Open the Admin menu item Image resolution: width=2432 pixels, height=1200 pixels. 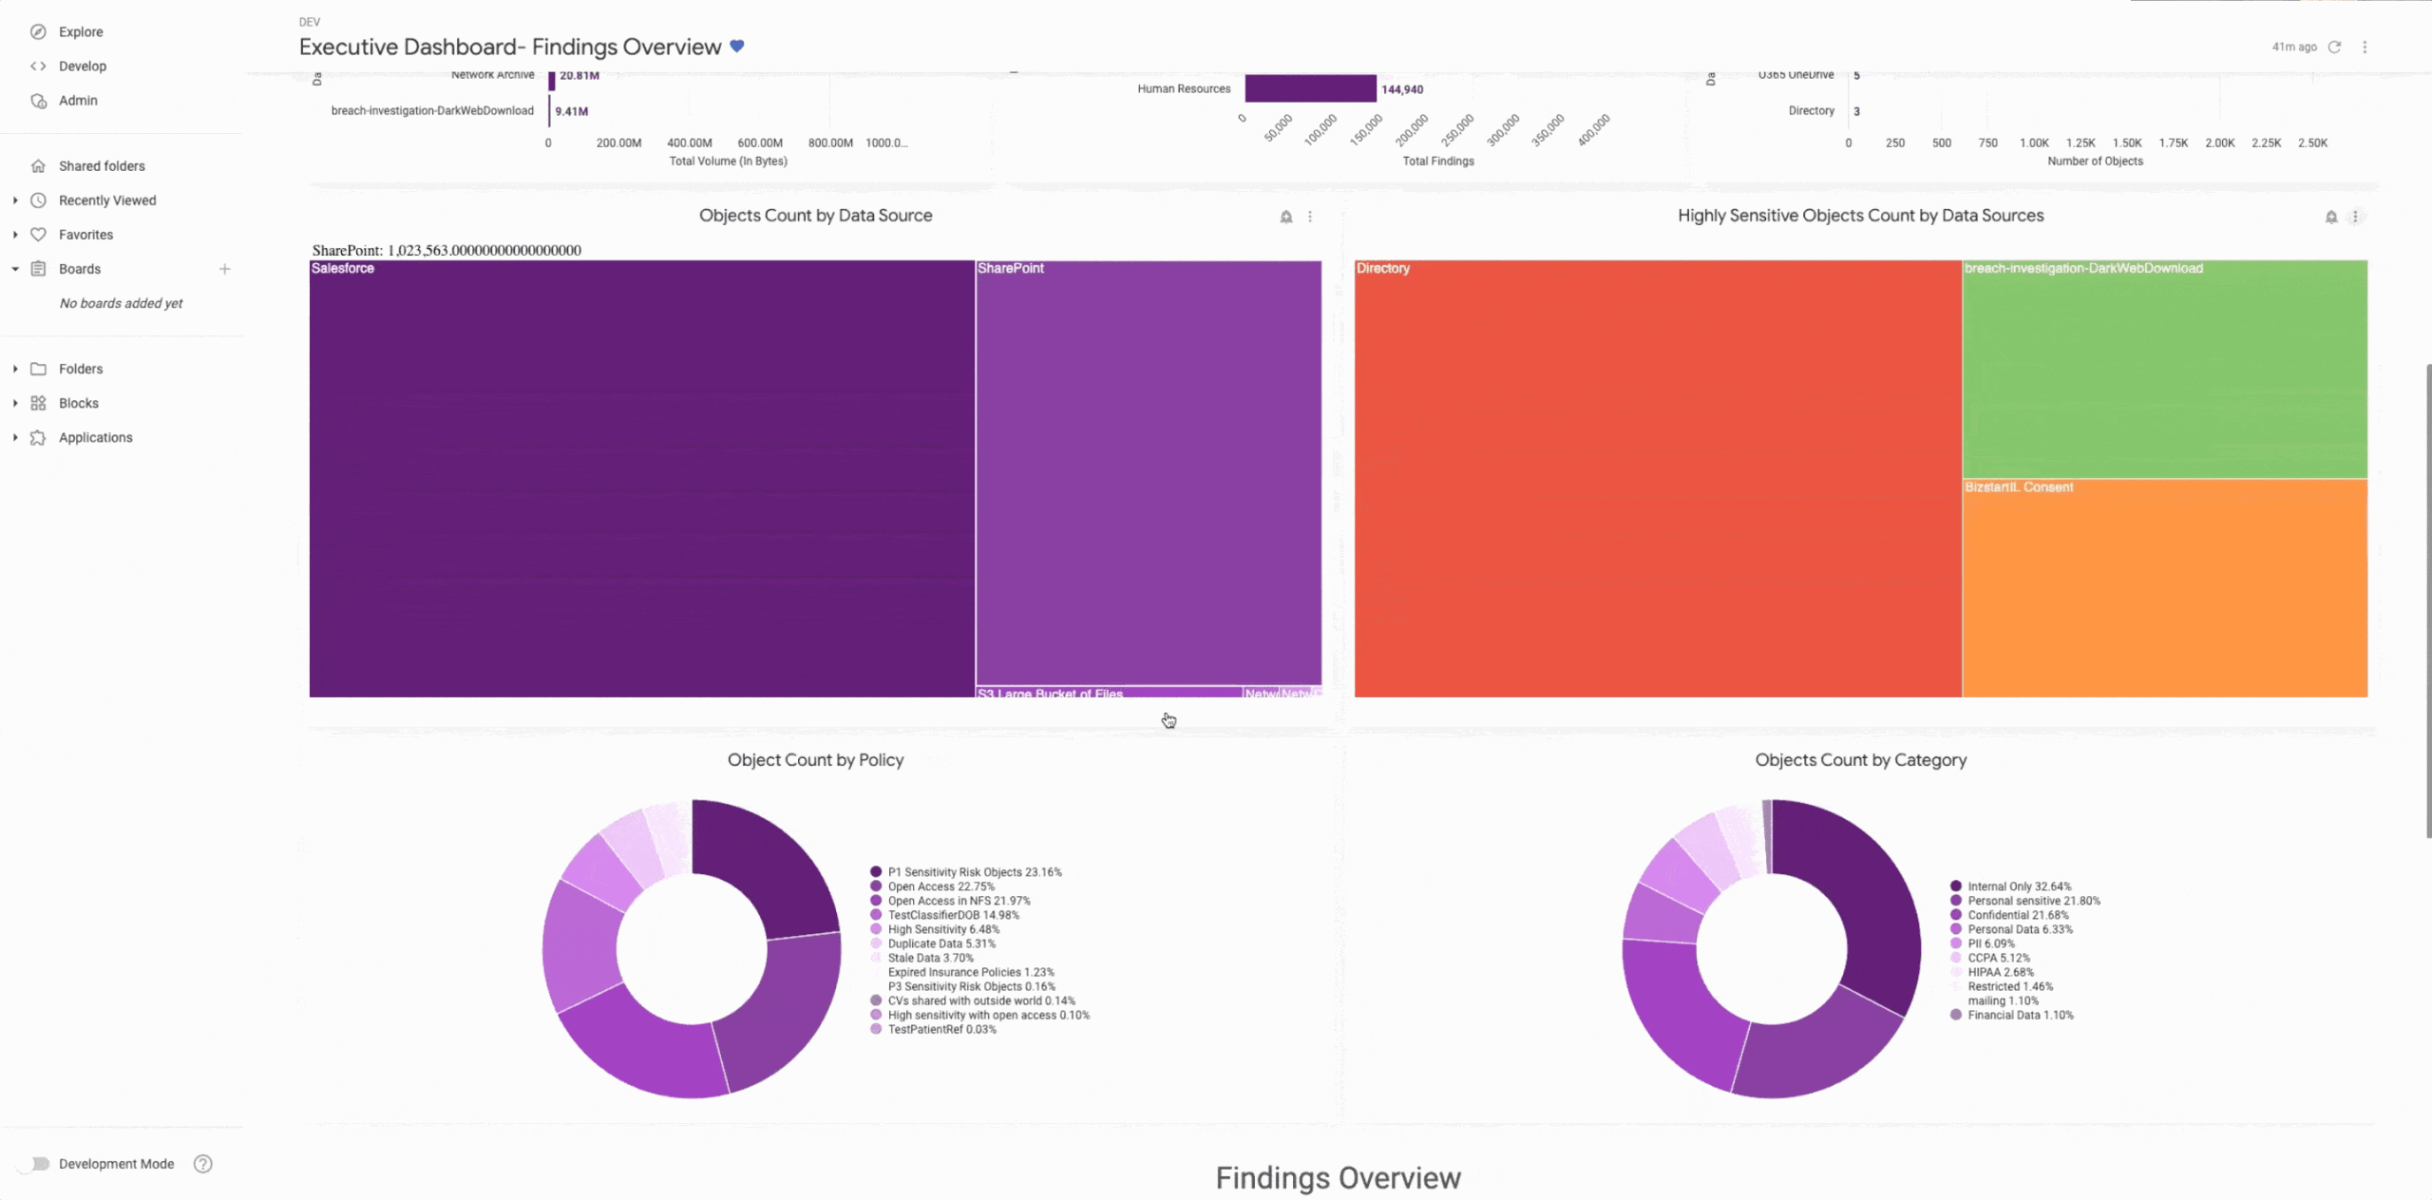pyautogui.click(x=78, y=100)
